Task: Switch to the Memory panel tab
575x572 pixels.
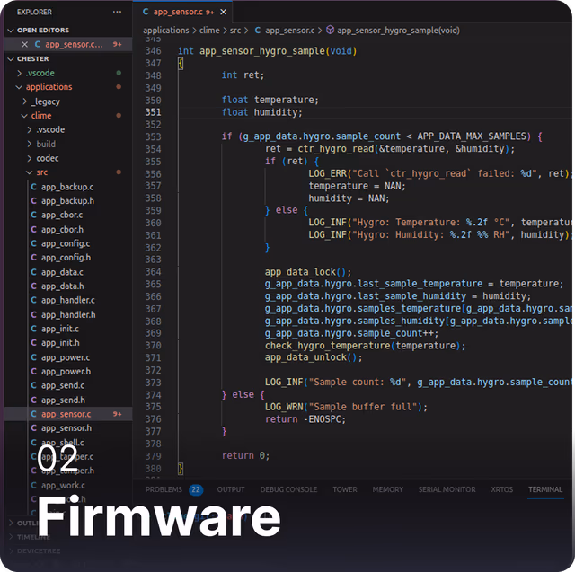Action: (x=387, y=489)
